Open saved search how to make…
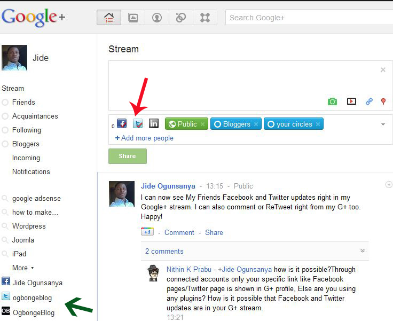The width and height of the screenshot is (393, 321). (35, 212)
